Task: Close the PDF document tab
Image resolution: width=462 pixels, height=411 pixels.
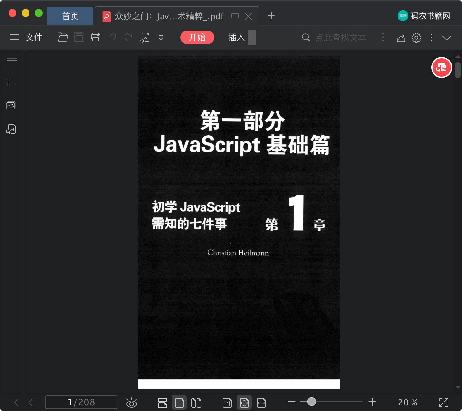Action: pyautogui.click(x=248, y=16)
